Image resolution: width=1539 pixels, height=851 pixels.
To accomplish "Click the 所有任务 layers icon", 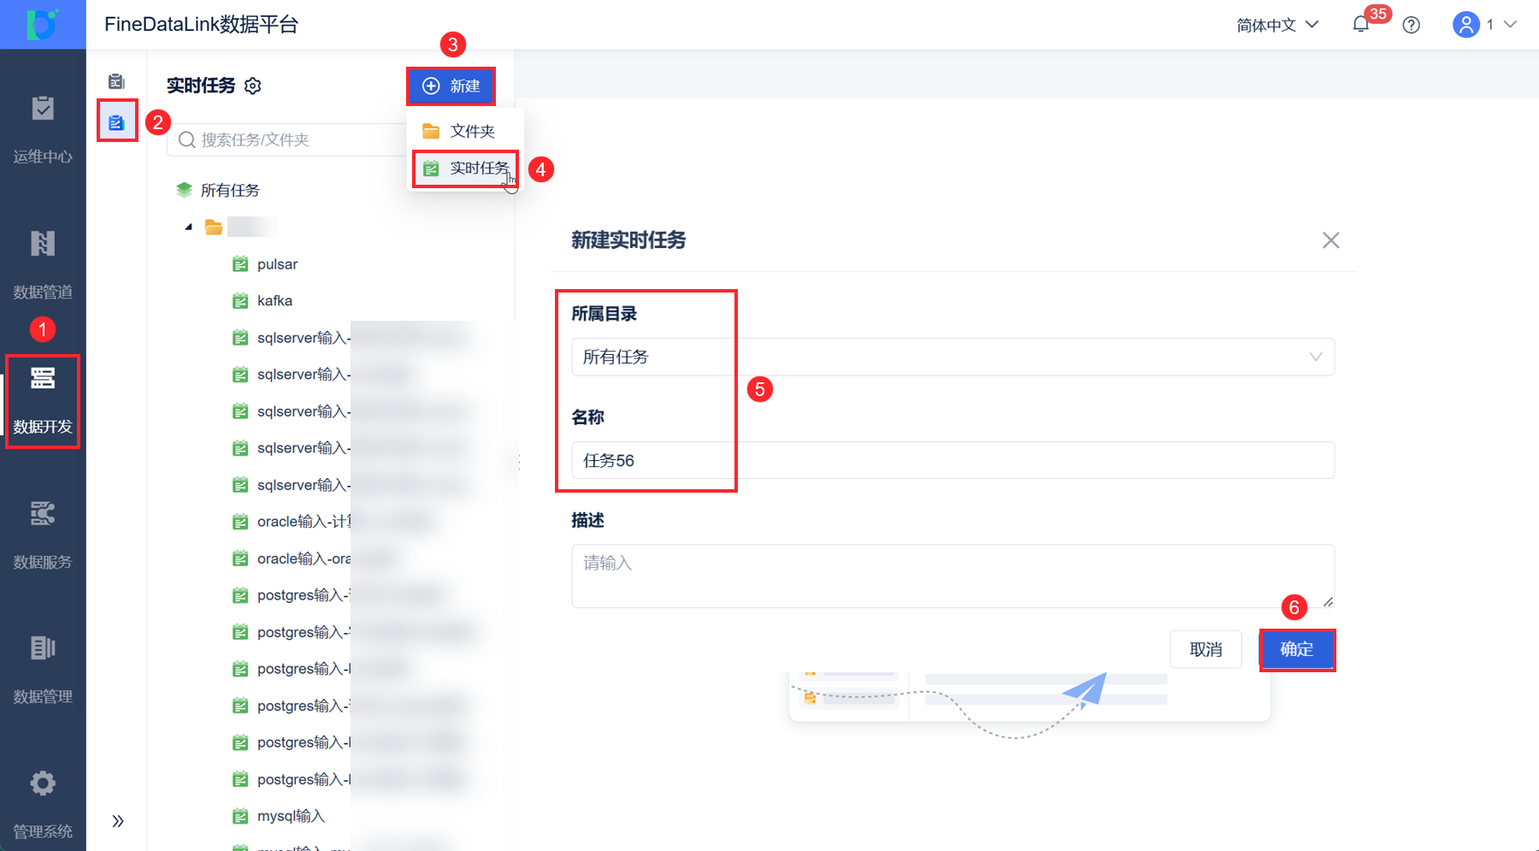I will click(184, 190).
